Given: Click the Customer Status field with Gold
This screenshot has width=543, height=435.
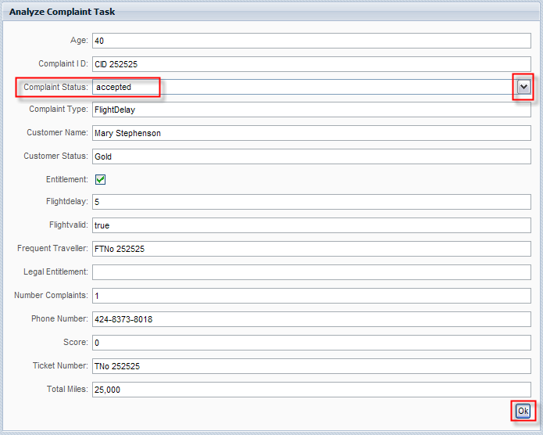Looking at the screenshot, I should pos(311,156).
